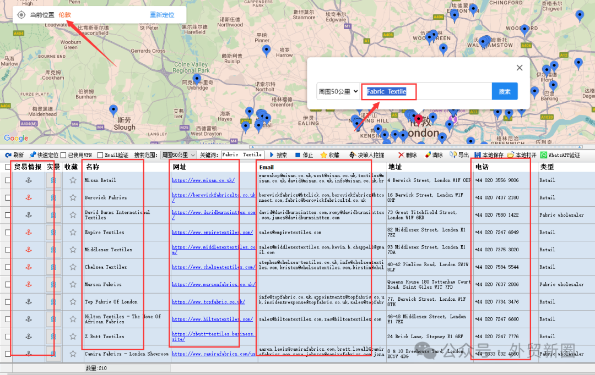Click the Fabric Textile map search field
The image size is (595, 375).
pos(426,92)
